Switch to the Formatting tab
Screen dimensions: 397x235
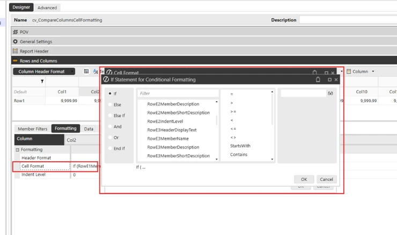point(65,128)
